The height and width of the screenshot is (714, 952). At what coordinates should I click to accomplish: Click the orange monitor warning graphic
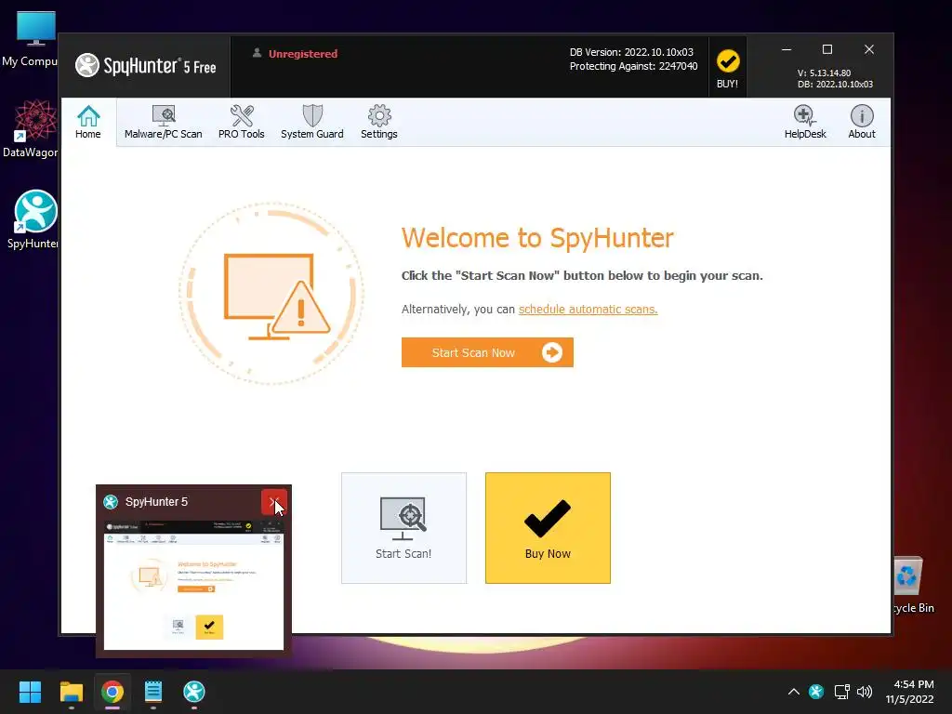271,294
